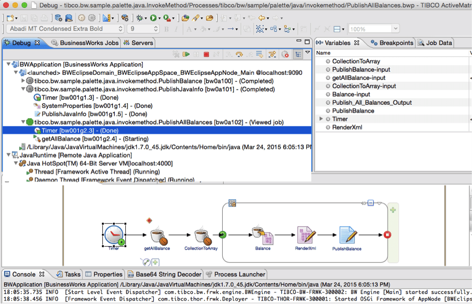Click the green plus on the group side bar

pos(393,210)
